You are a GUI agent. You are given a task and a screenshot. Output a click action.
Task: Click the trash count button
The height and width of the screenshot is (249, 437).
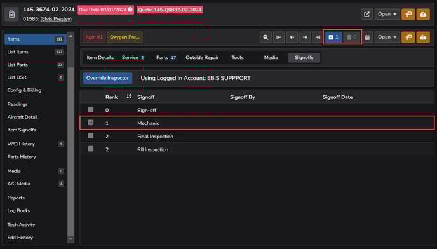351,37
